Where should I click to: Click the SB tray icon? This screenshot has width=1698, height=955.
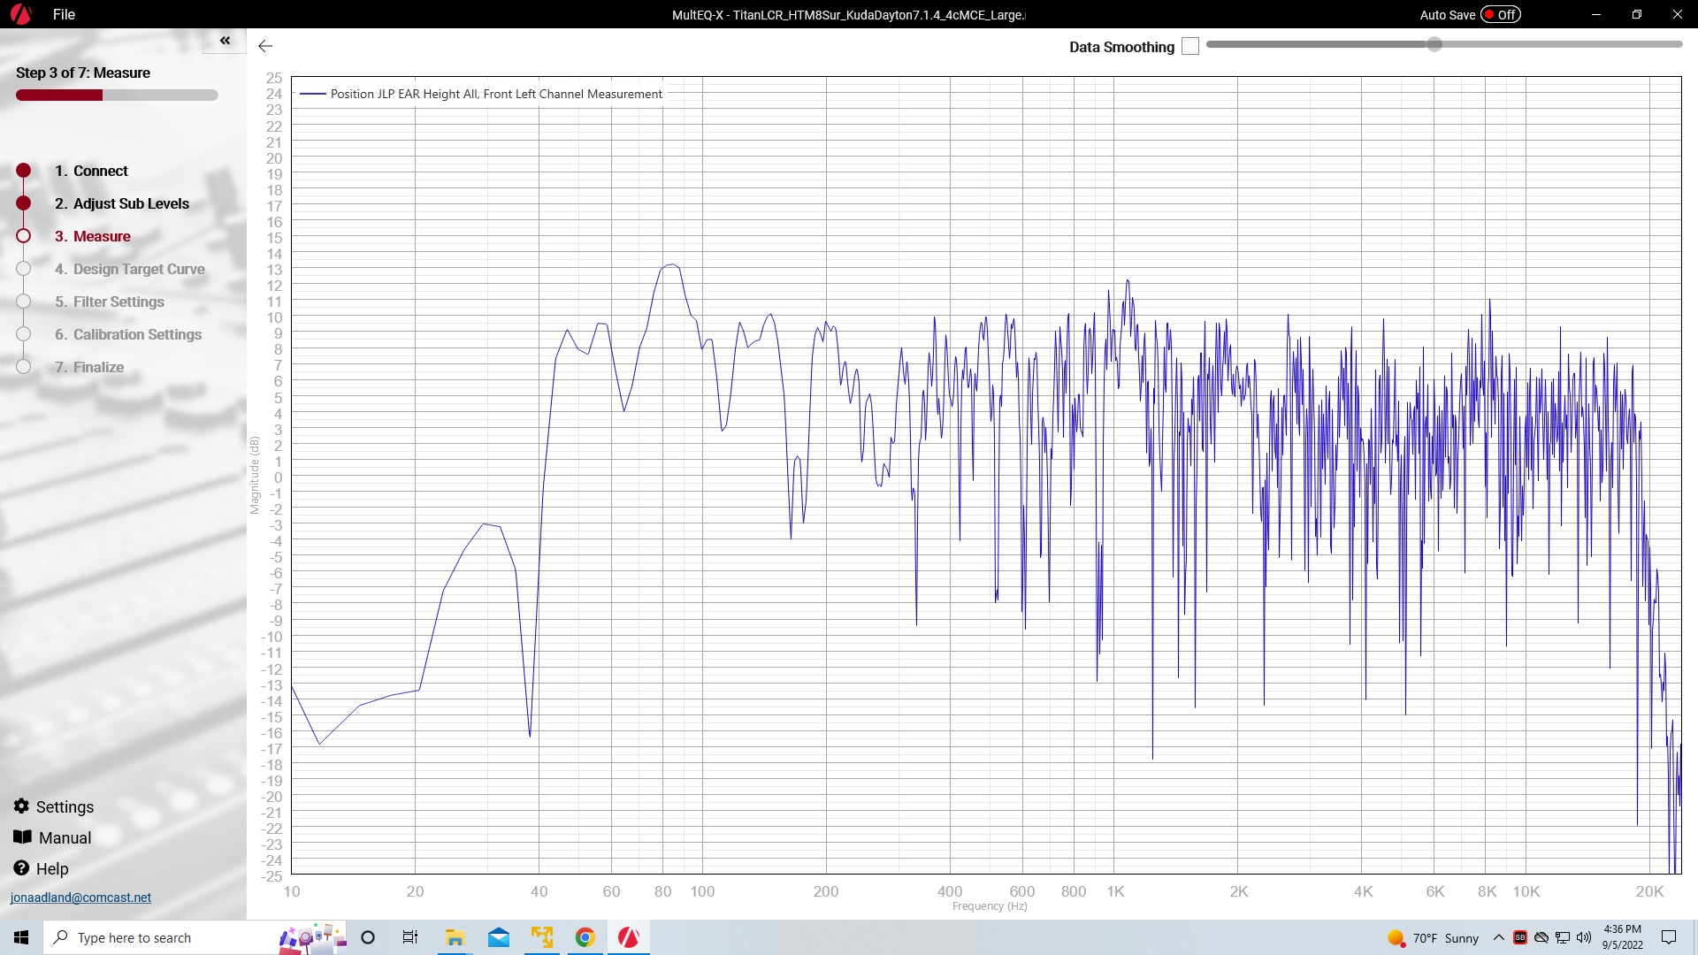1520,937
